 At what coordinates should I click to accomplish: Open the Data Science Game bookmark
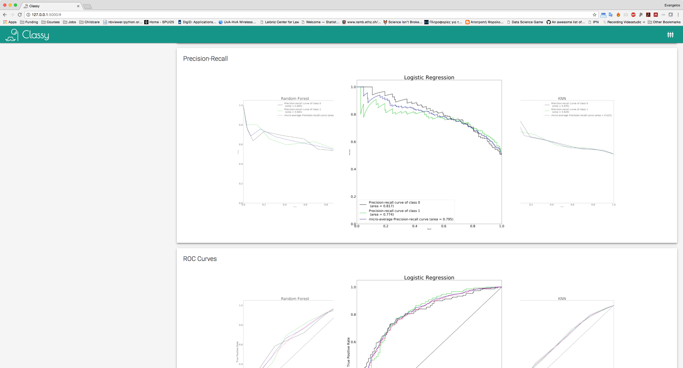(x=525, y=22)
